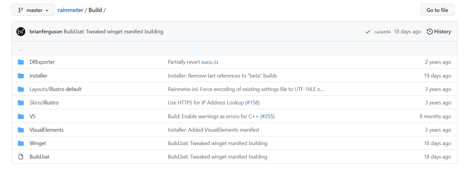Click the Go to file button
475x172 pixels.
437,10
